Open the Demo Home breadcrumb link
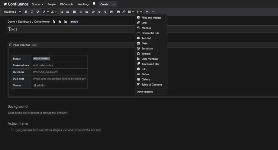The height and width of the screenshot is (150, 278). coord(42,22)
